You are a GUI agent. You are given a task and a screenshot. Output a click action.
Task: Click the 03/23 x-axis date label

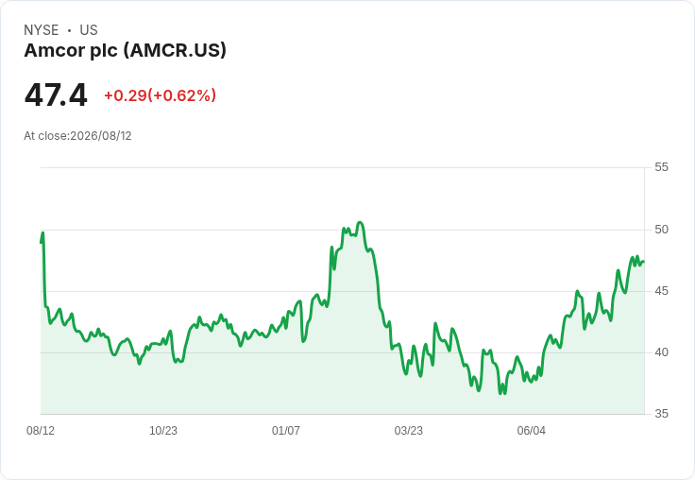409,430
